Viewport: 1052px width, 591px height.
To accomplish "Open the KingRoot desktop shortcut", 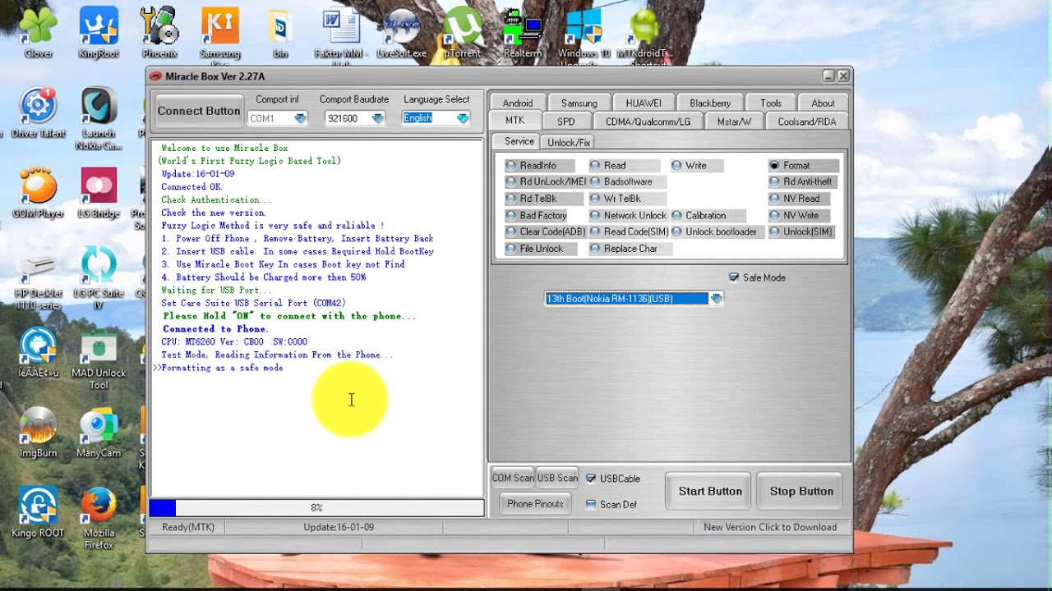I will [x=99, y=33].
